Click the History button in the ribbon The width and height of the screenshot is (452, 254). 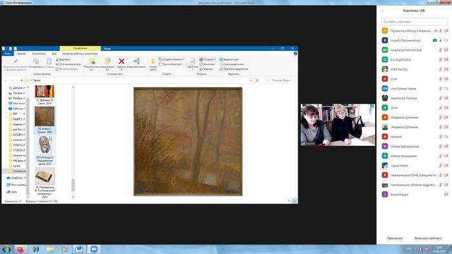[x=206, y=69]
